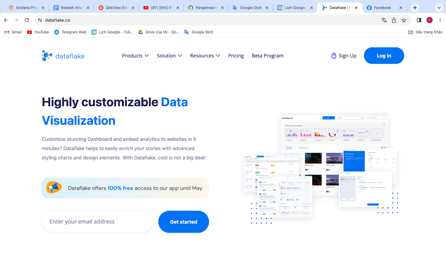Open YouTube from the bookmarks bar
This screenshot has width=446, height=278.
38,32
